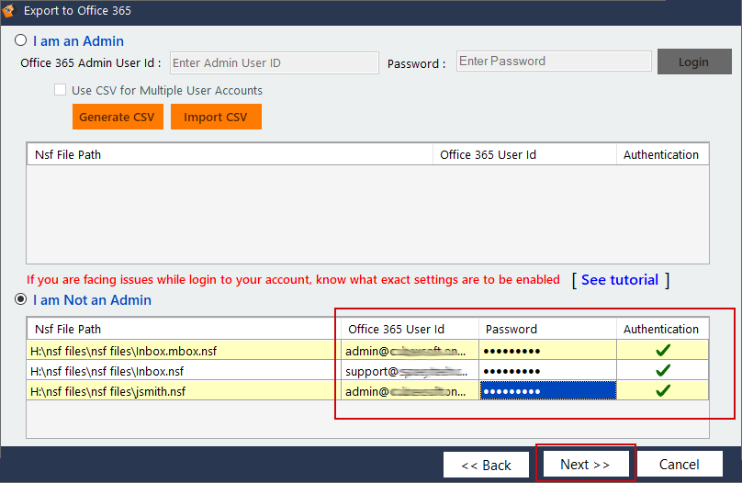Enable 'Use CSV for Multiple User Accounts' checkbox

click(x=60, y=90)
